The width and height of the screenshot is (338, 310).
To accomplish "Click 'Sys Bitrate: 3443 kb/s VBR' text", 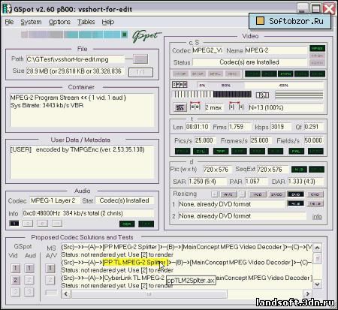I will [x=47, y=105].
